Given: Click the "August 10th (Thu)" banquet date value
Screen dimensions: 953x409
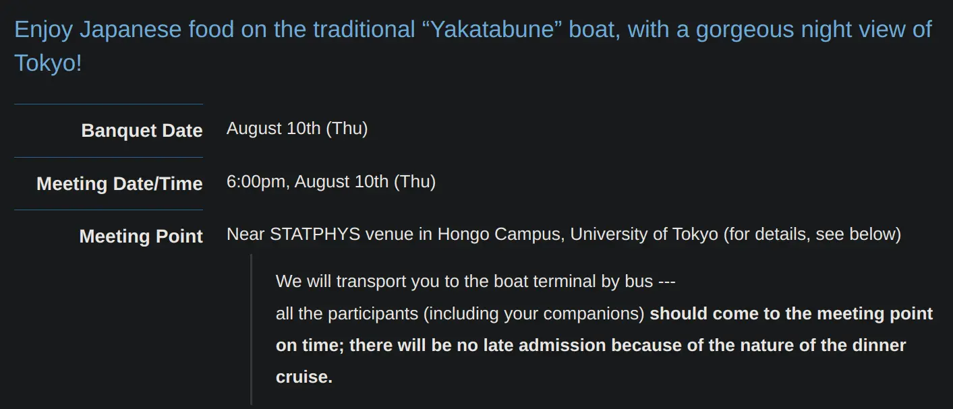Looking at the screenshot, I should click(297, 129).
